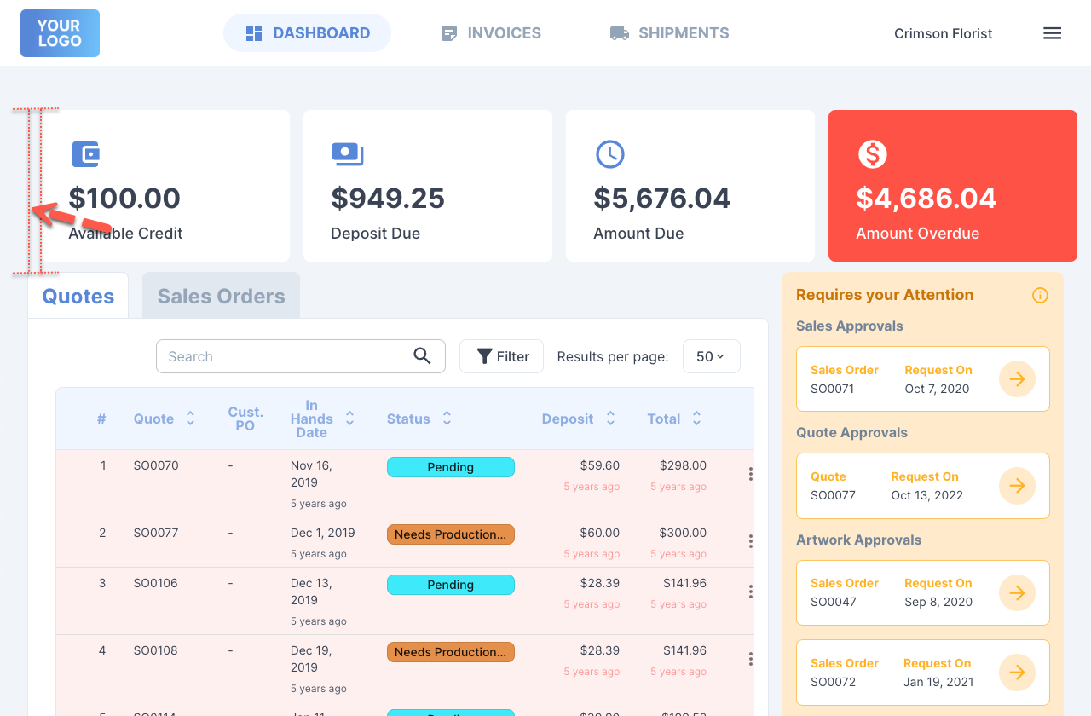
Task: Click the Amount Overdue red card
Action: tap(952, 186)
